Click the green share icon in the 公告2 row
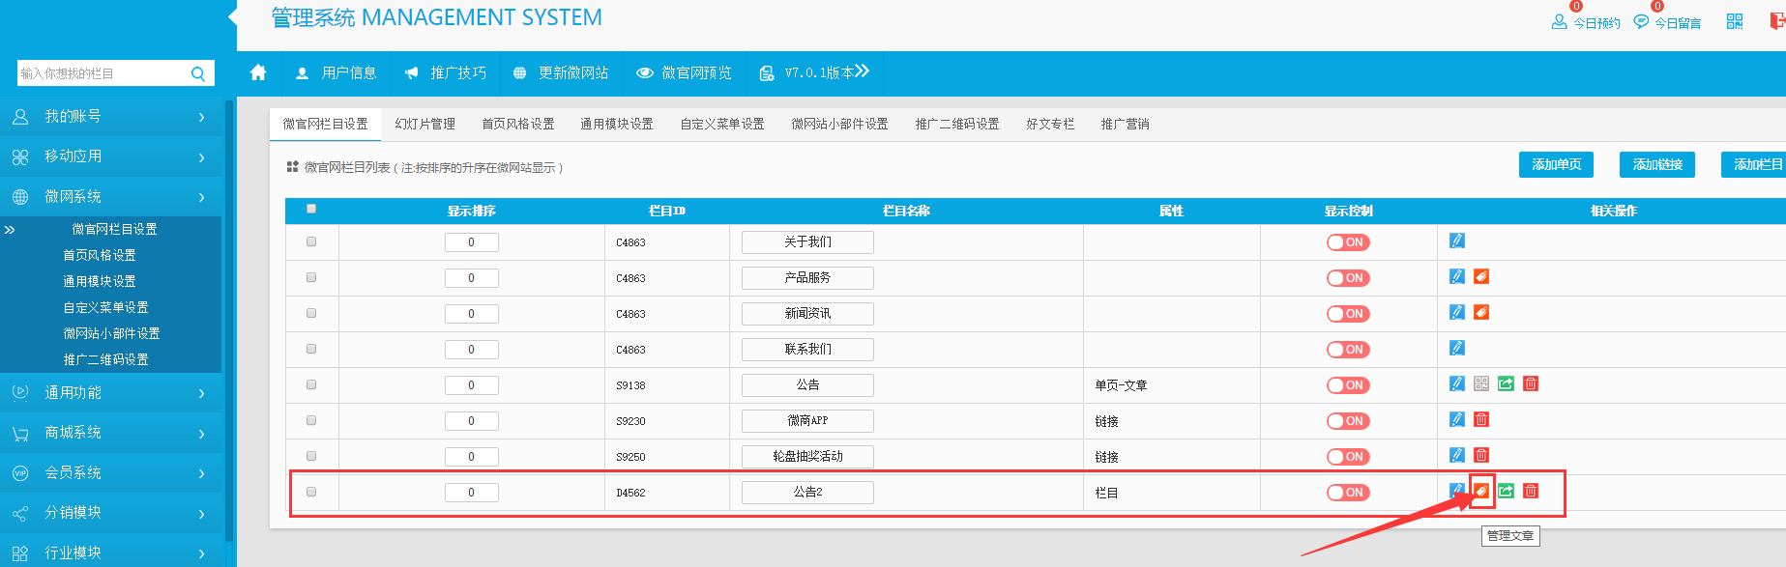The image size is (1786, 567). click(x=1506, y=491)
